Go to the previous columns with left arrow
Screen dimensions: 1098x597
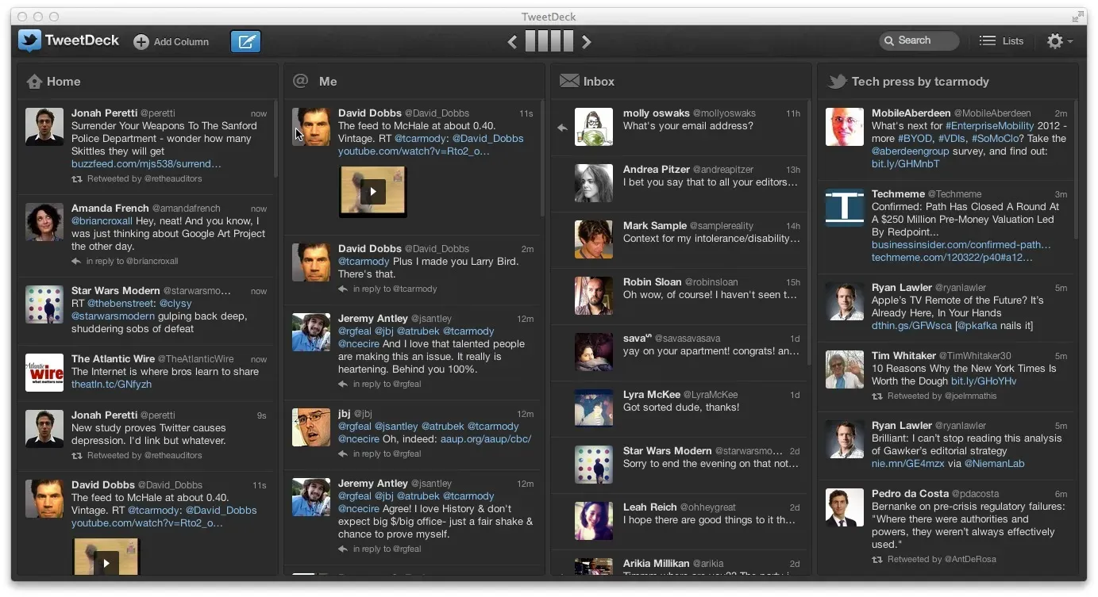tap(512, 42)
